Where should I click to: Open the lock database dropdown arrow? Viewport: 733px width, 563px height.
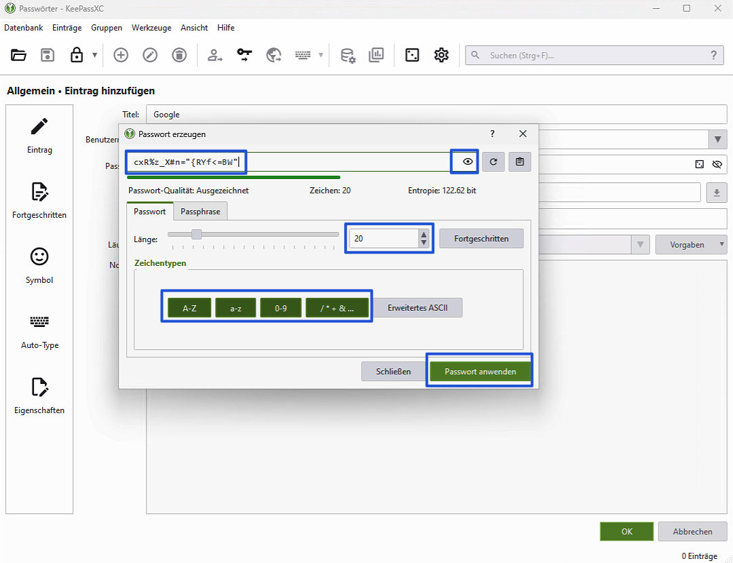pos(94,56)
